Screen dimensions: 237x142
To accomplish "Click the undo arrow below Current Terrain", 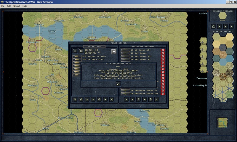I will point(213,27).
